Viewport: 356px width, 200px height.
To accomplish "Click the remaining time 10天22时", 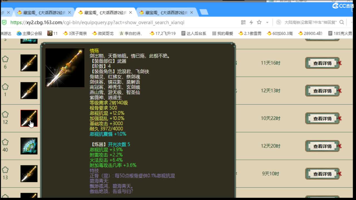I will [x=271, y=118].
